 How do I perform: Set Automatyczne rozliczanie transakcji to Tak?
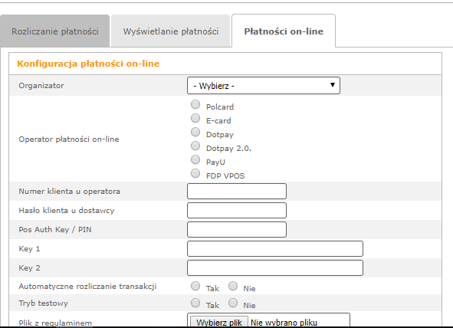(195, 286)
